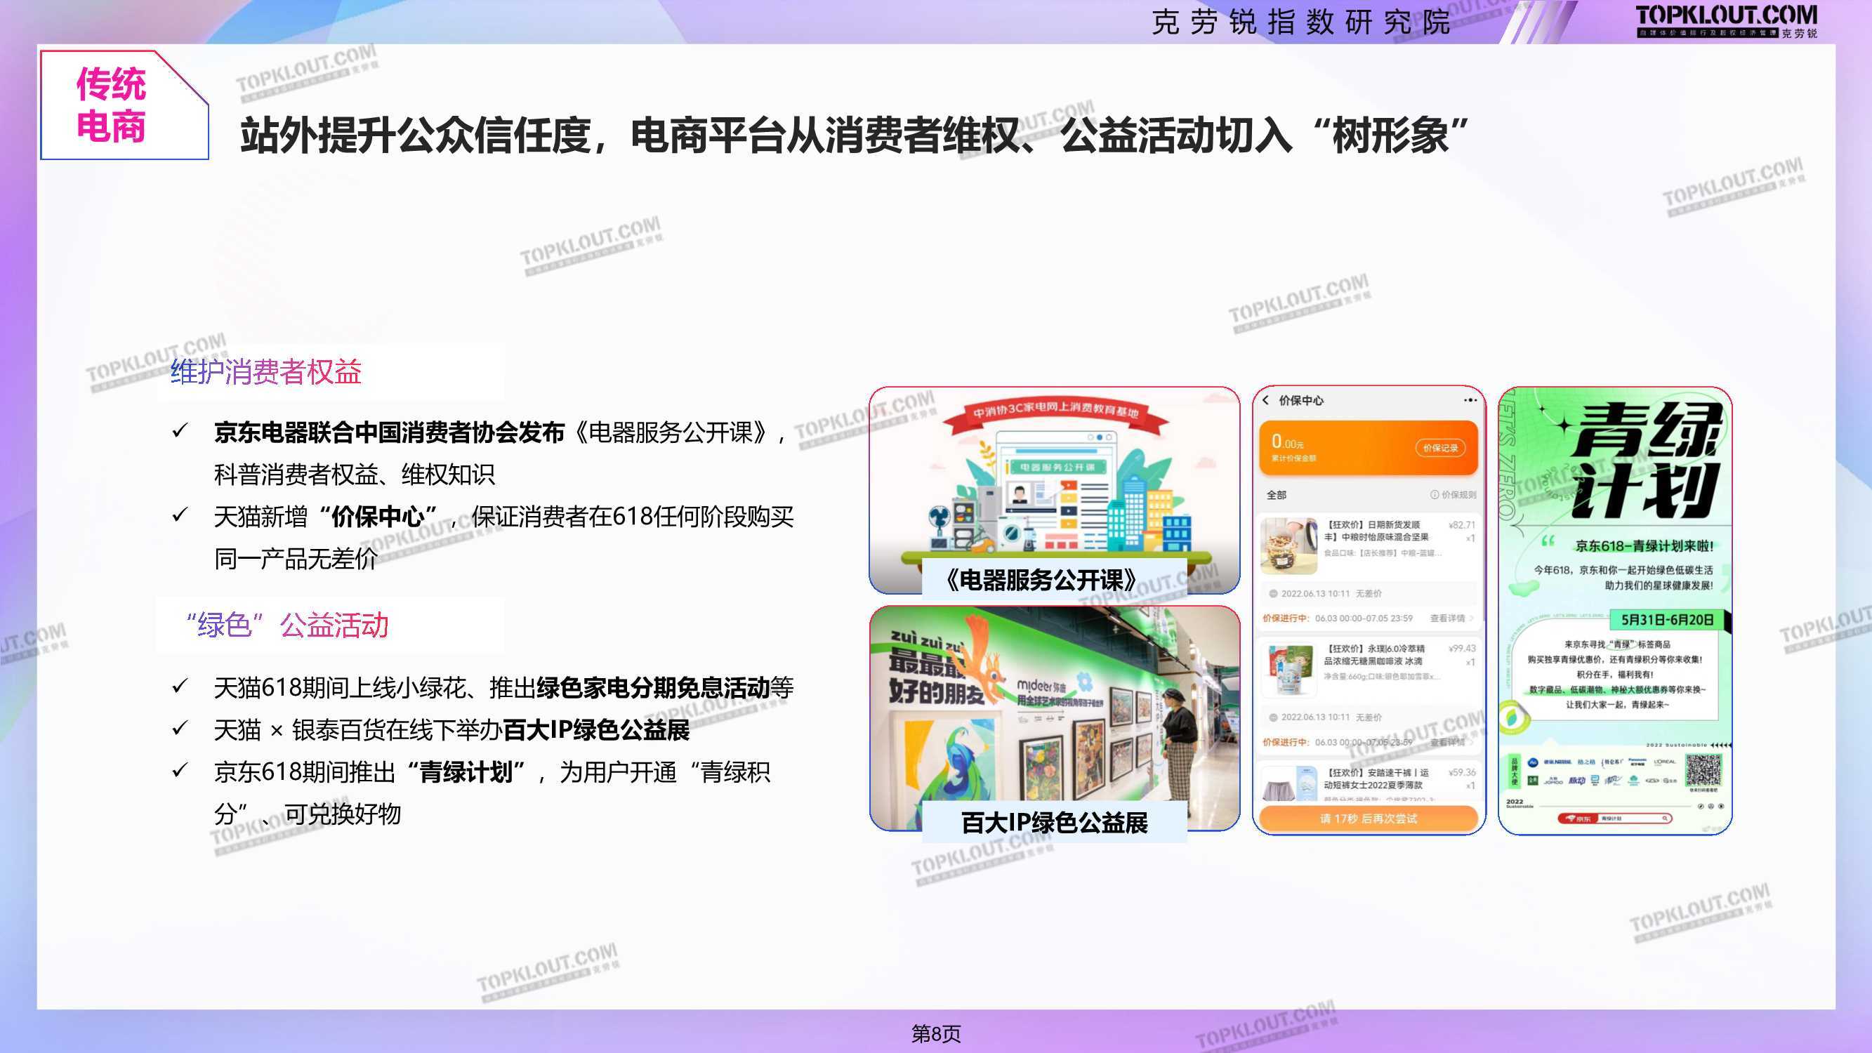1872x1053 pixels.
Task: Click 查看详情 under the coffee item
Action: coord(1451,742)
